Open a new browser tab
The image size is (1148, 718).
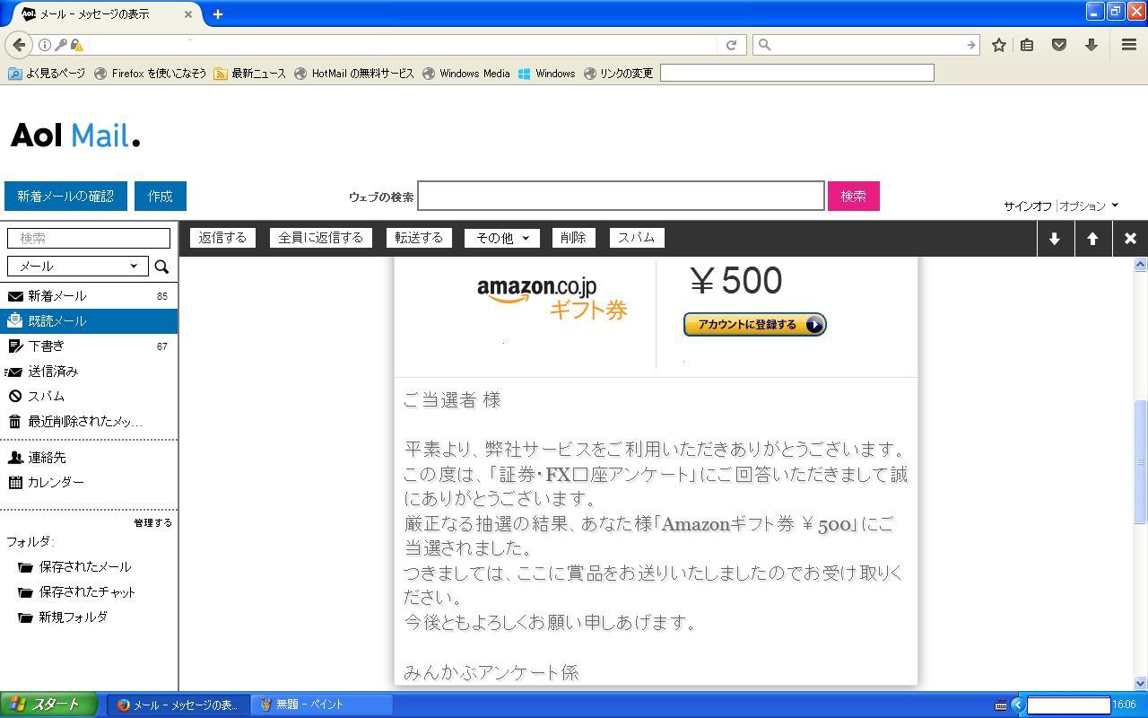[218, 14]
